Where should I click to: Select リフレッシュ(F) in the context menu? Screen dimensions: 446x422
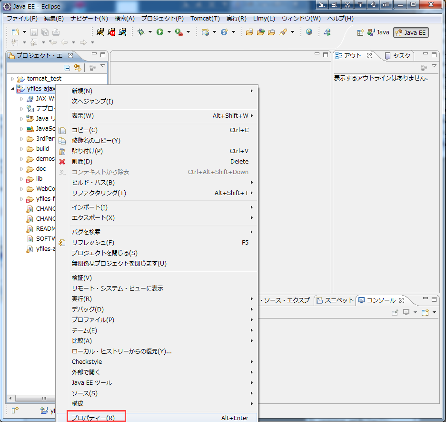pos(93,242)
